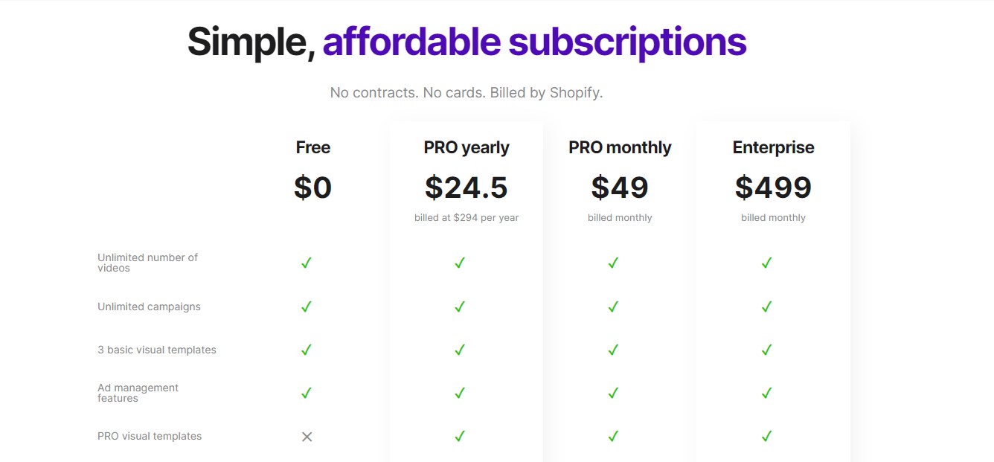The image size is (994, 462).
Task: Click PRO monthly's unlimited campaigns checkmark
Action: 613,307
